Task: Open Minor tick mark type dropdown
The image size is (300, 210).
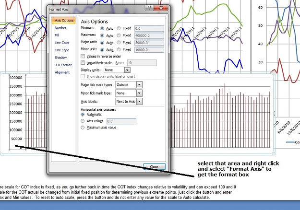Action: [x=139, y=93]
